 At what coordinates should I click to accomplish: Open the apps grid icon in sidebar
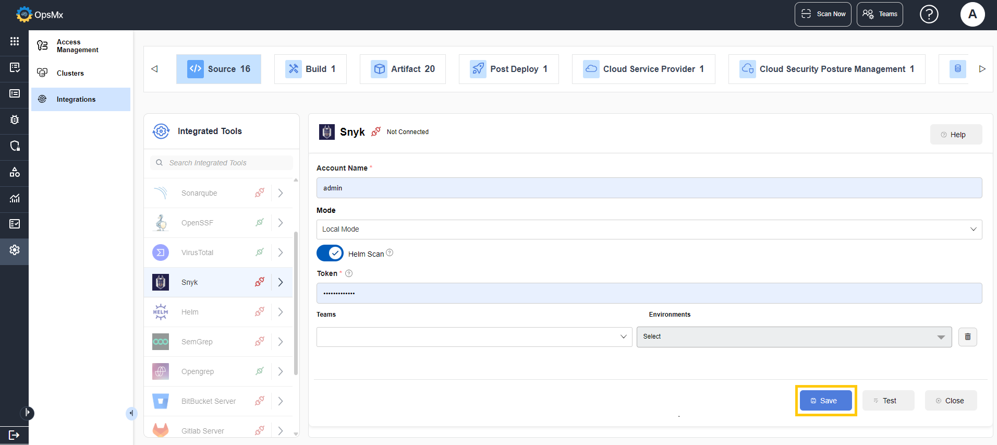15,41
